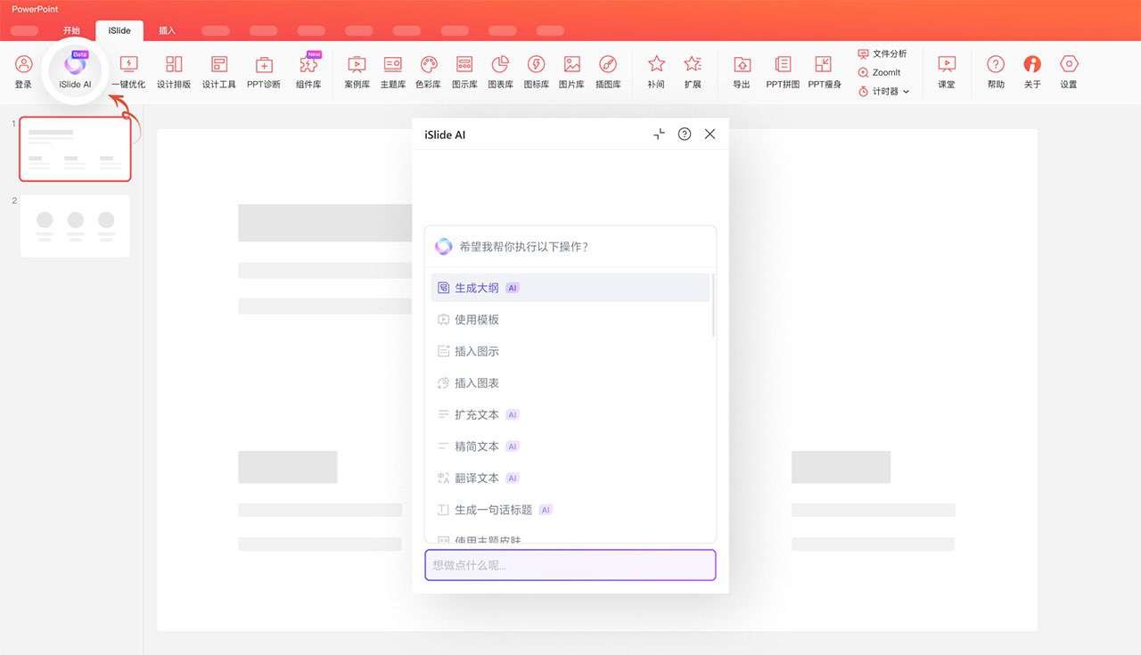Choose 插入图示 from AI actions

point(570,351)
